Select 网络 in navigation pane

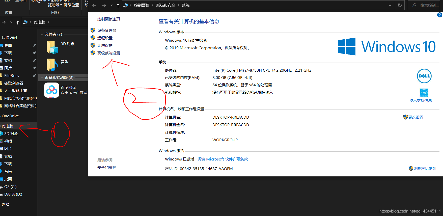click(6, 204)
